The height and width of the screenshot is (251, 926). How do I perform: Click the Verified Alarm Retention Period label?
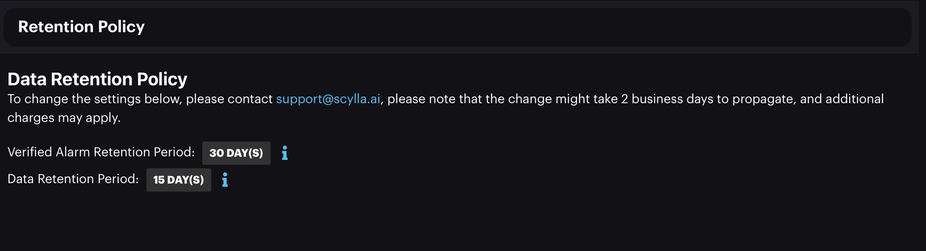[101, 152]
